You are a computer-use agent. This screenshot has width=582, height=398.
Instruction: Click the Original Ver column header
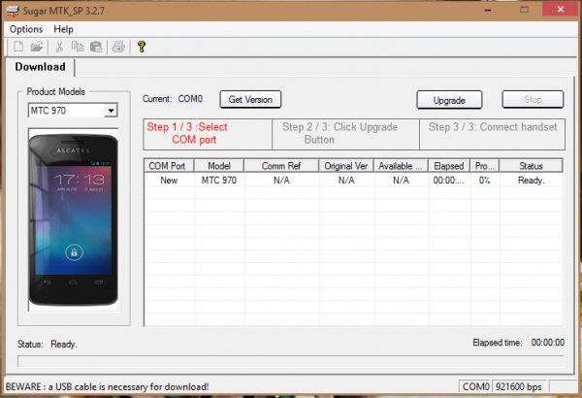[346, 166]
